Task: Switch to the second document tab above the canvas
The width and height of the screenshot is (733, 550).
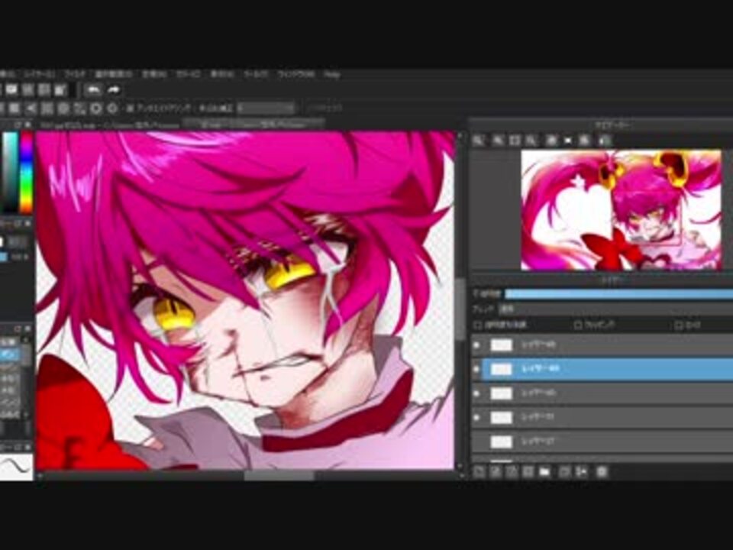Action: pyautogui.click(x=255, y=125)
